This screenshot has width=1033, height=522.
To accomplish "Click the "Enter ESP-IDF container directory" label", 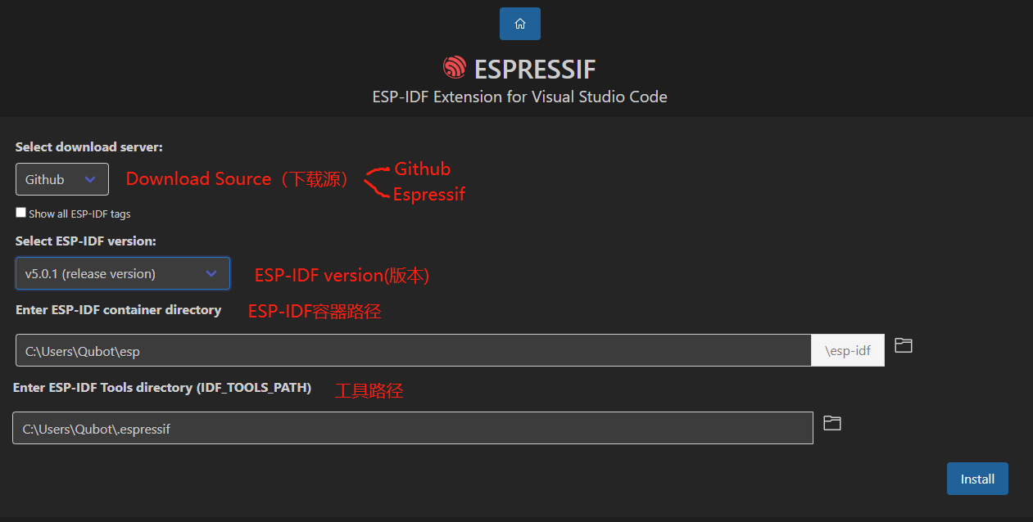I will 119,310.
